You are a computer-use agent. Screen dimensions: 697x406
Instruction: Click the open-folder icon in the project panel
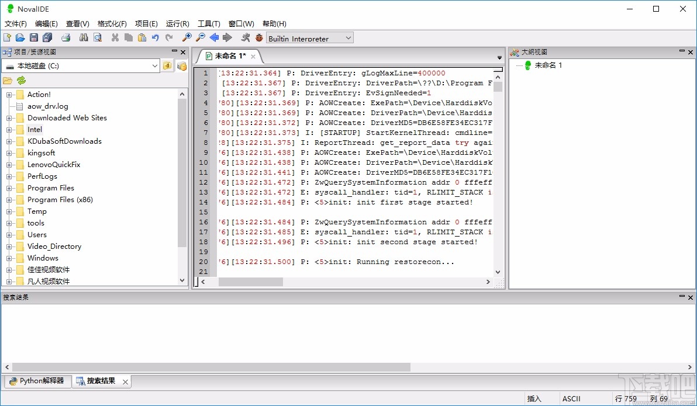[8, 81]
